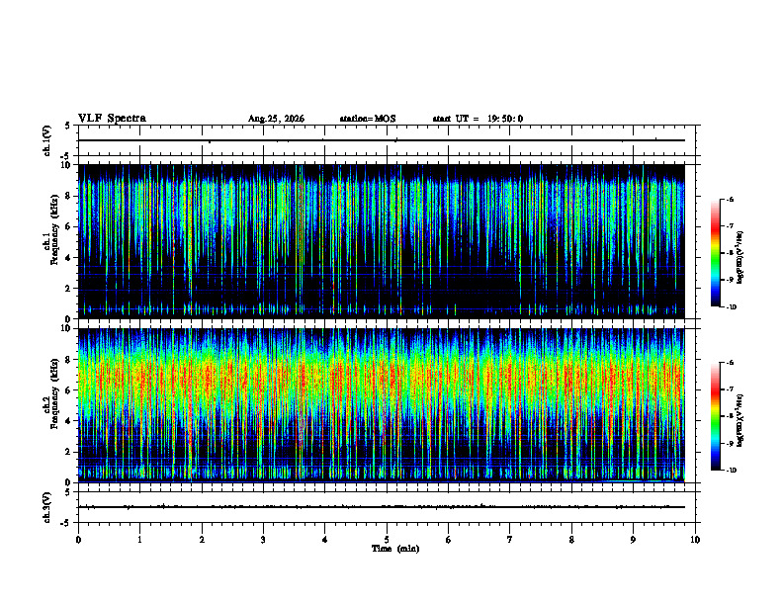The height and width of the screenshot is (605, 783).
Task: Click the -6 label on upper color scale
Action: 730,199
